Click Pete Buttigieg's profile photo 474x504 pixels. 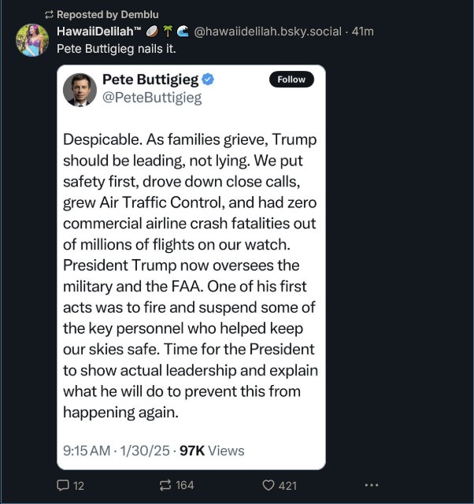click(x=80, y=89)
